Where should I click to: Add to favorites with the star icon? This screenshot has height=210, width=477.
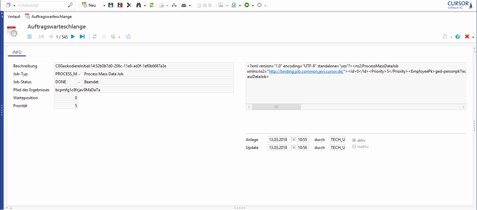click(x=128, y=37)
